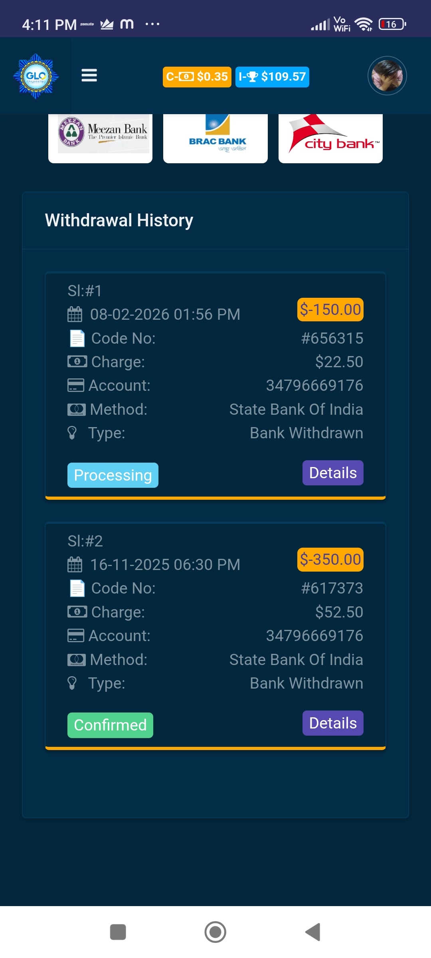Tap calendar icon beside 08-02-2026 date
The width and height of the screenshot is (431, 958).
click(75, 315)
